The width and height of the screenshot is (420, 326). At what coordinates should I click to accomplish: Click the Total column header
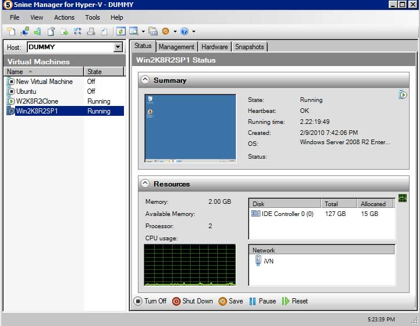[x=339, y=204]
